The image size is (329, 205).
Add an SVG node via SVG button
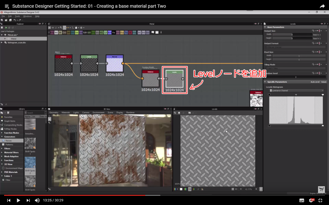click(118, 32)
